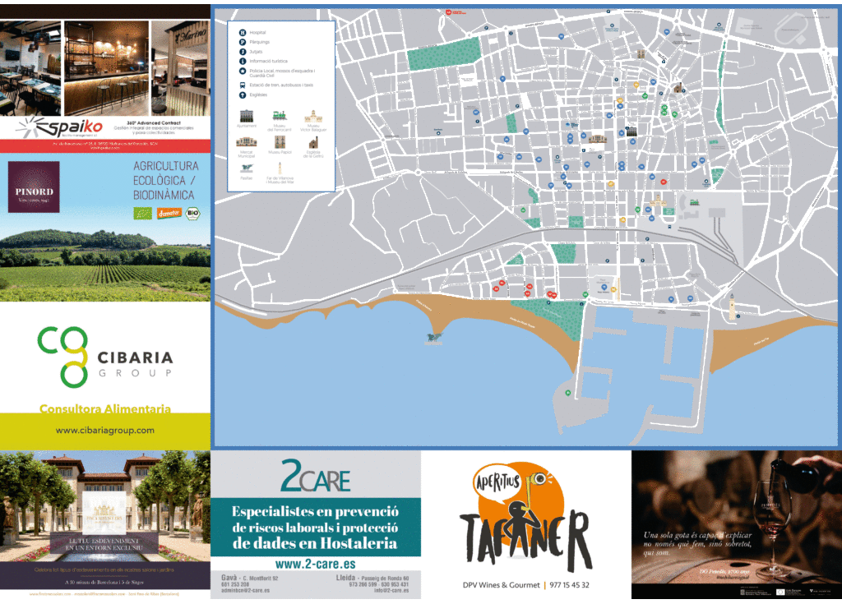Viewport: 842px width, 604px height.
Task: Click the Cibaria Group green circles logo
Action: pos(62,357)
